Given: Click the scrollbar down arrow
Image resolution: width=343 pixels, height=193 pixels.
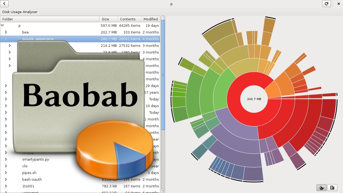Looking at the screenshot, I should click(163, 191).
